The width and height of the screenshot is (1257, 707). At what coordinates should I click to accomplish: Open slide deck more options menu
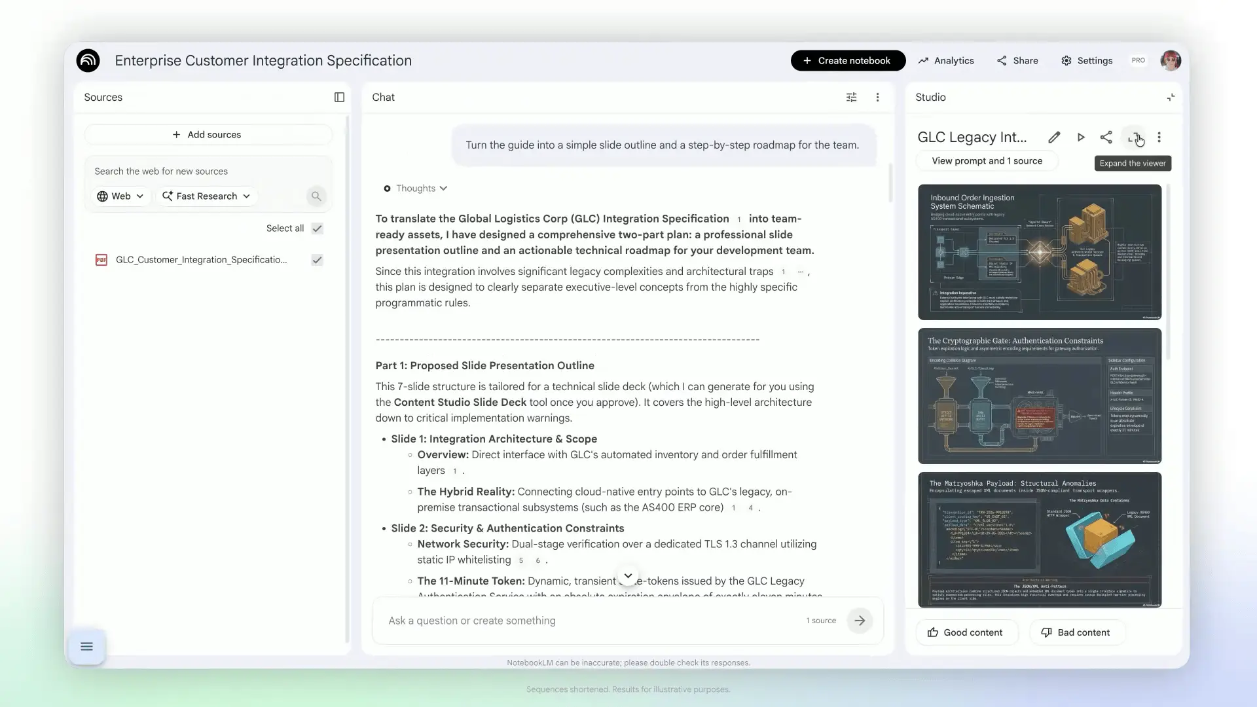pos(1159,137)
